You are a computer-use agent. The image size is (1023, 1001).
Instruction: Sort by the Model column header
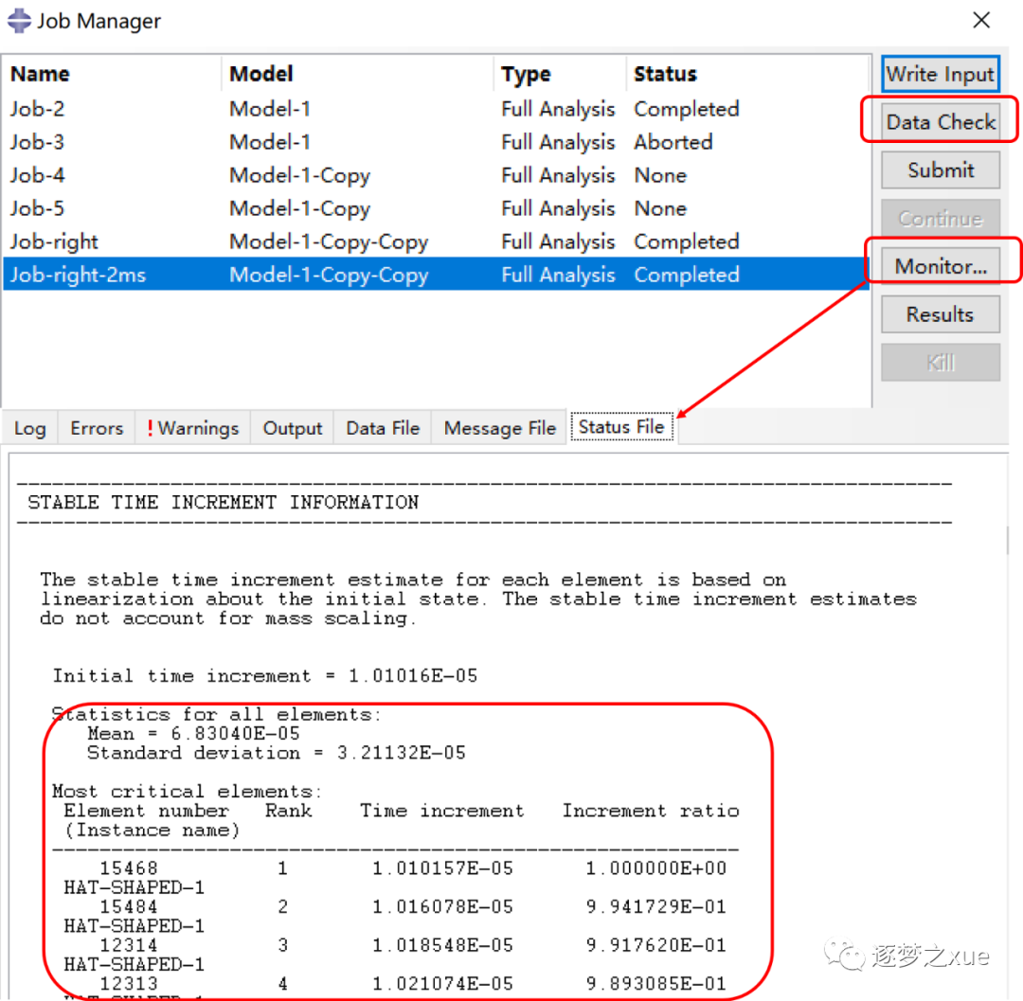(357, 74)
